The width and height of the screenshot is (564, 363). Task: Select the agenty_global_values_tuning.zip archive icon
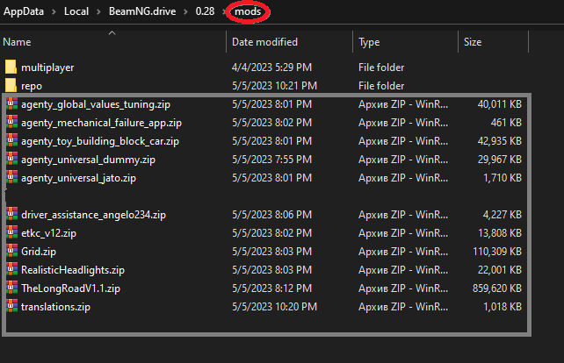point(11,103)
